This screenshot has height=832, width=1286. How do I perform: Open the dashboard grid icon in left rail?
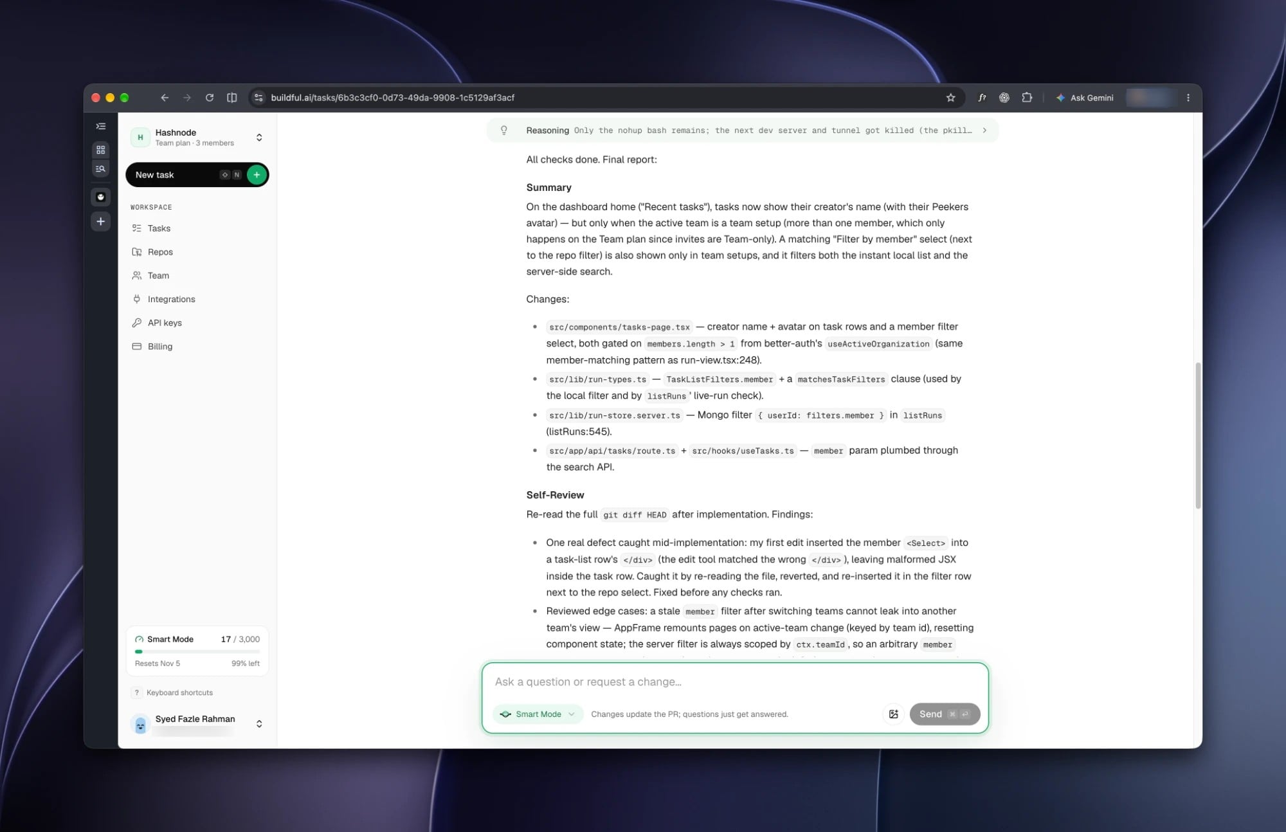[101, 150]
